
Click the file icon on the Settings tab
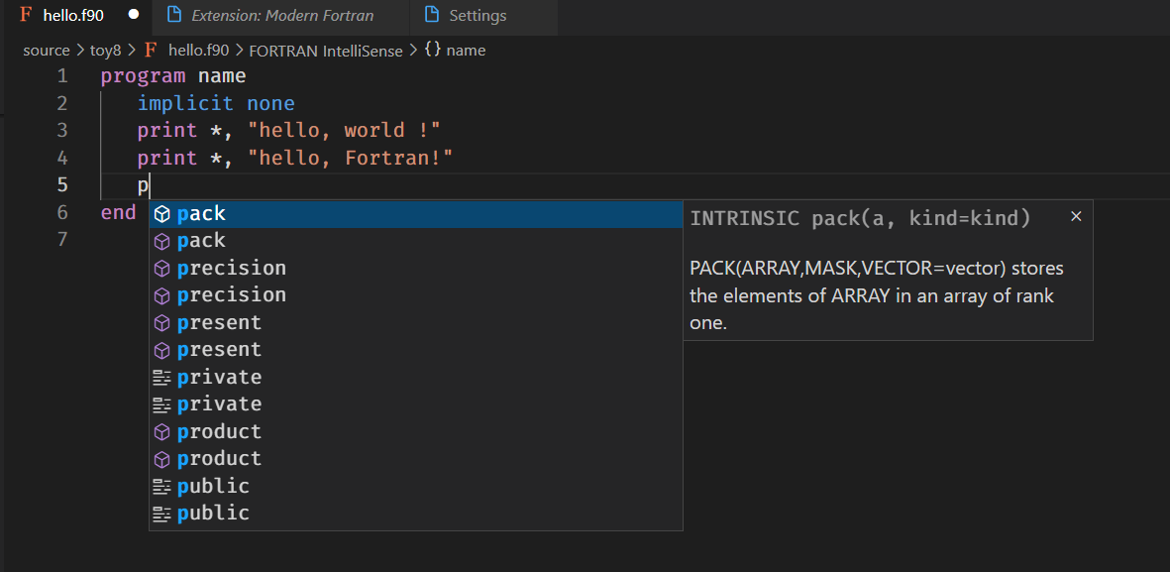coord(430,15)
